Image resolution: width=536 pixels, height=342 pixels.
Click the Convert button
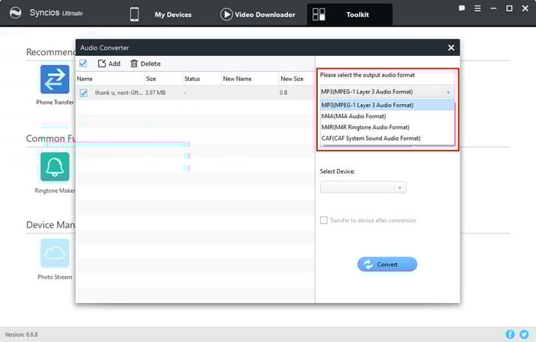[387, 265]
